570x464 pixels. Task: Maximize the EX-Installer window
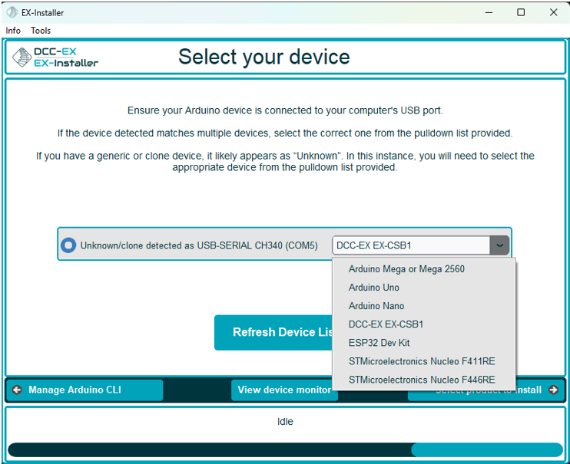coord(521,13)
